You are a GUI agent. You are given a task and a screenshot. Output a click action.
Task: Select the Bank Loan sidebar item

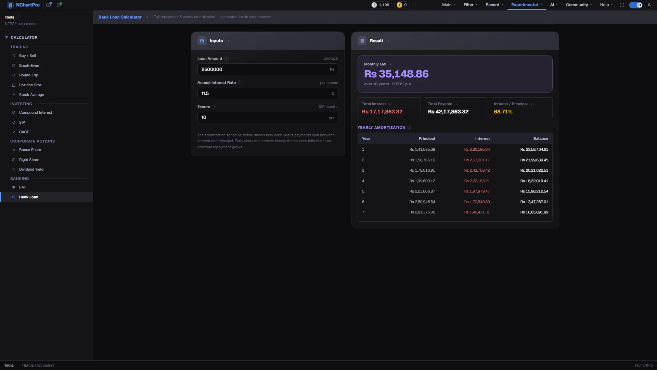[46, 197]
